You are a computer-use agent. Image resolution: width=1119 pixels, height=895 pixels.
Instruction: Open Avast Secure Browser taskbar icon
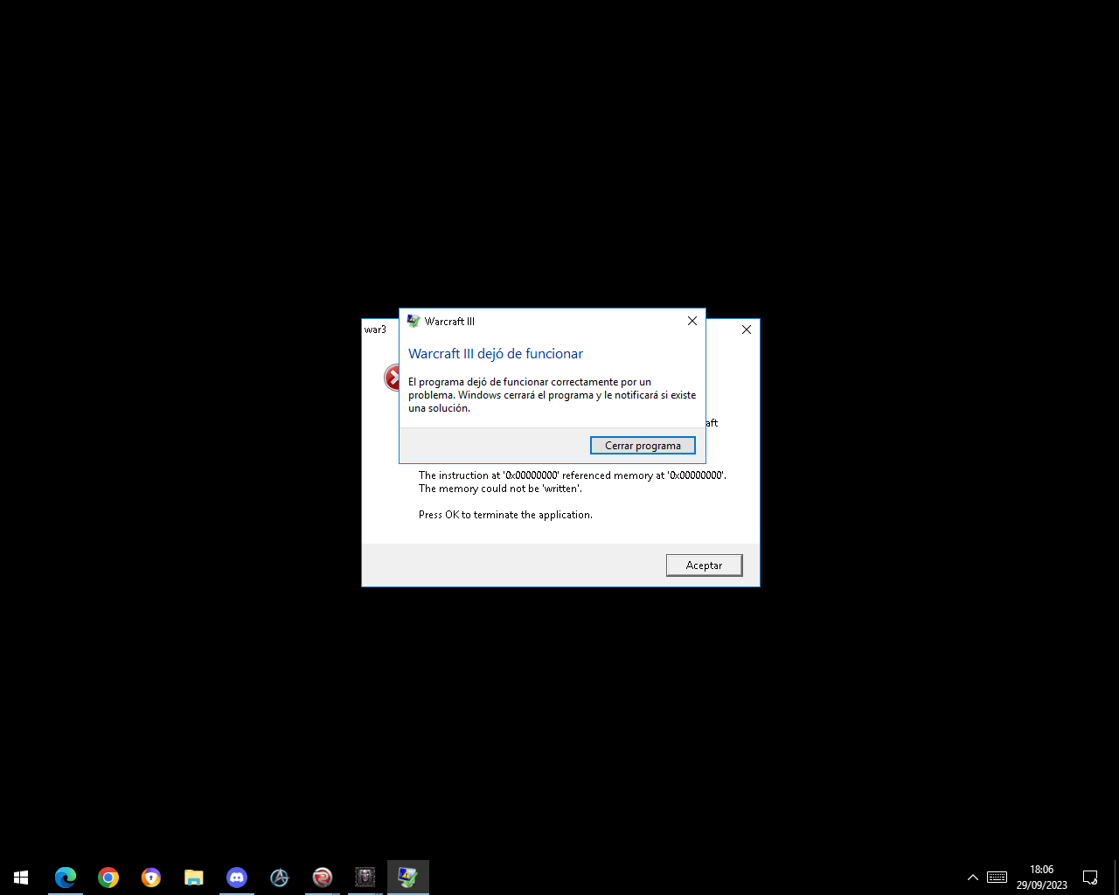pos(151,877)
